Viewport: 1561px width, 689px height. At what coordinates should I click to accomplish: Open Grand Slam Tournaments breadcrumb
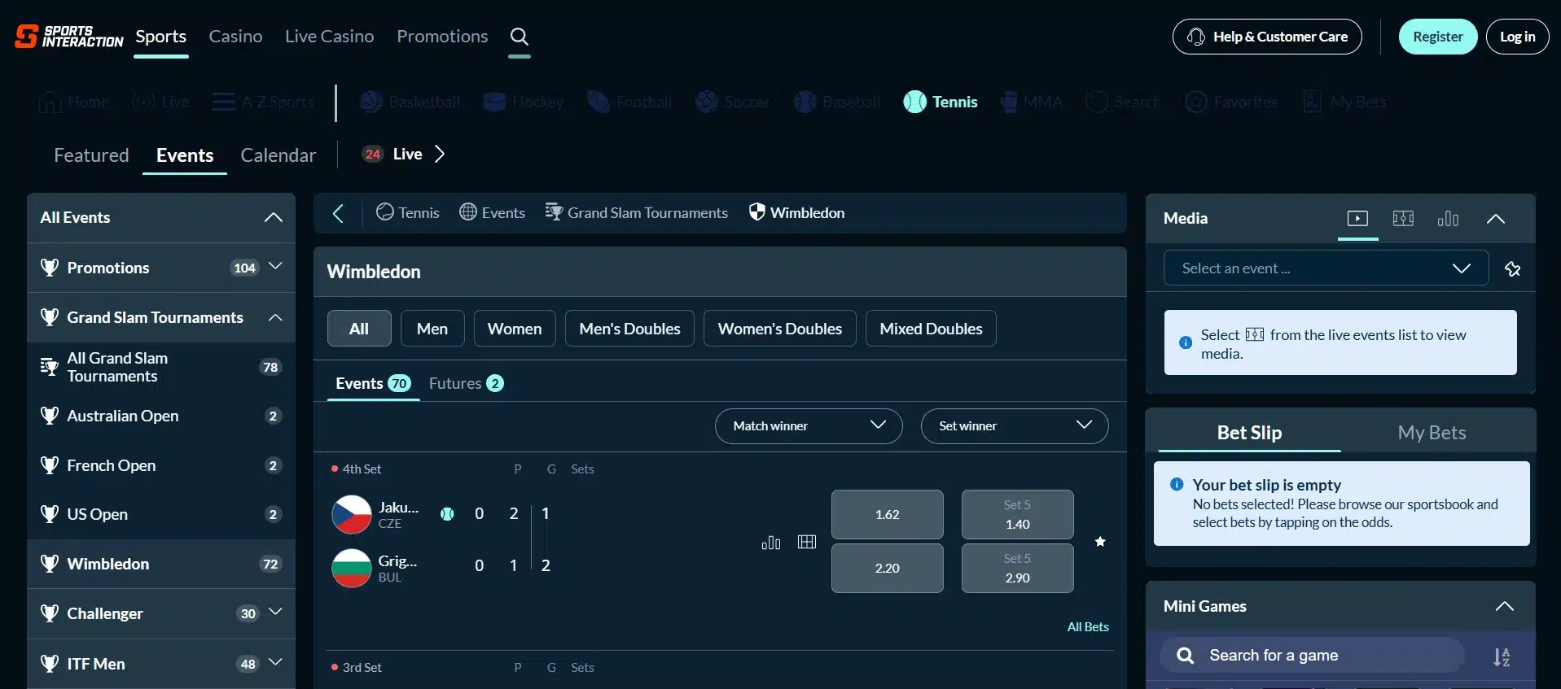click(636, 213)
